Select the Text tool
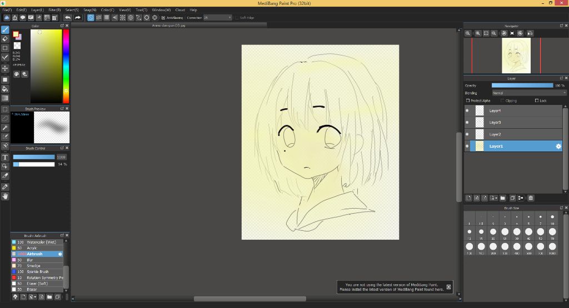The image size is (569, 308). point(5,158)
